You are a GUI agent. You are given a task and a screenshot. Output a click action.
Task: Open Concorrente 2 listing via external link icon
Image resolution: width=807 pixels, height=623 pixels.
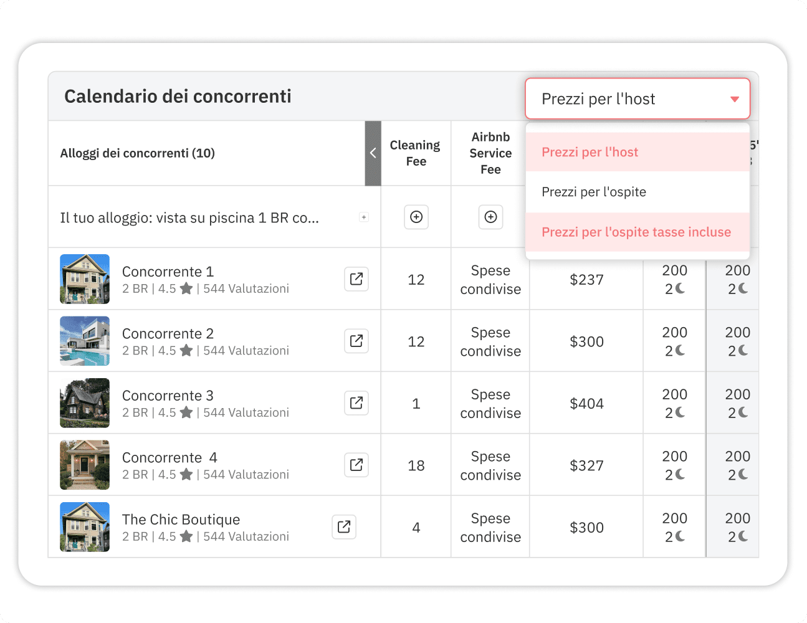(356, 341)
